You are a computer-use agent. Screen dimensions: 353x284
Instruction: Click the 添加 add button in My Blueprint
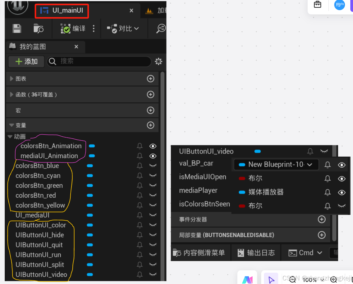pyautogui.click(x=26, y=61)
